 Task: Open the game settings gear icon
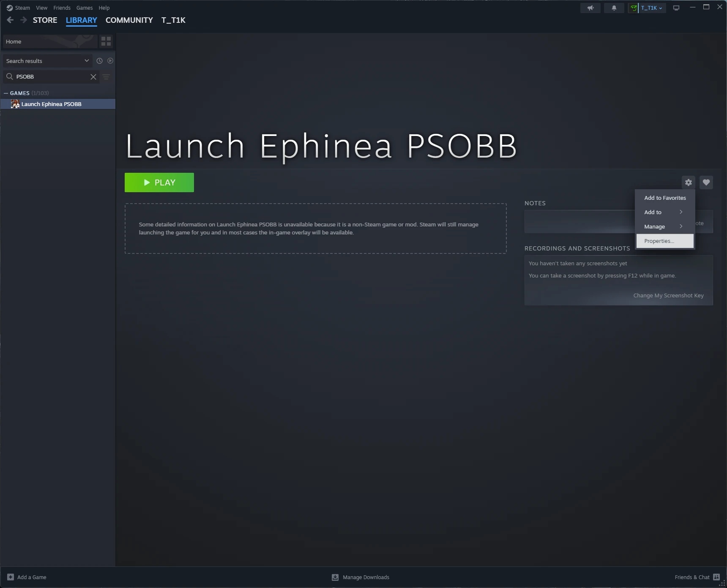click(689, 182)
